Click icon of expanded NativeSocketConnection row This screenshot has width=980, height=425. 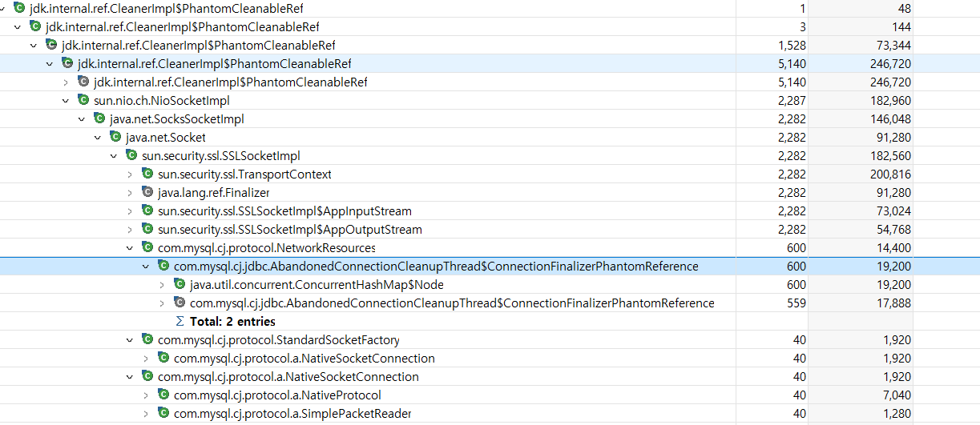coord(147,376)
